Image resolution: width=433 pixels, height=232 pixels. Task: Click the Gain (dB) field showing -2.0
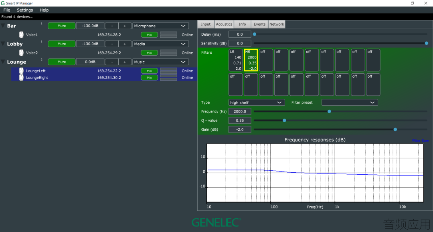pos(240,129)
